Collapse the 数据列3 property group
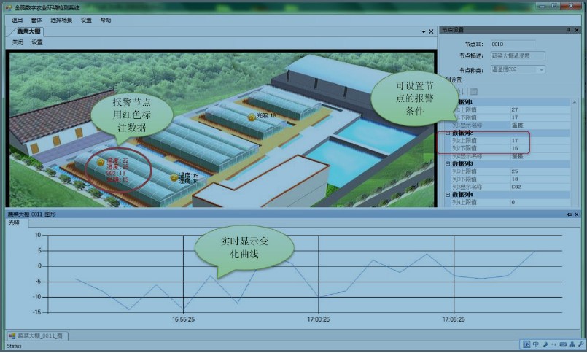This screenshot has height=353, width=587. [448, 164]
